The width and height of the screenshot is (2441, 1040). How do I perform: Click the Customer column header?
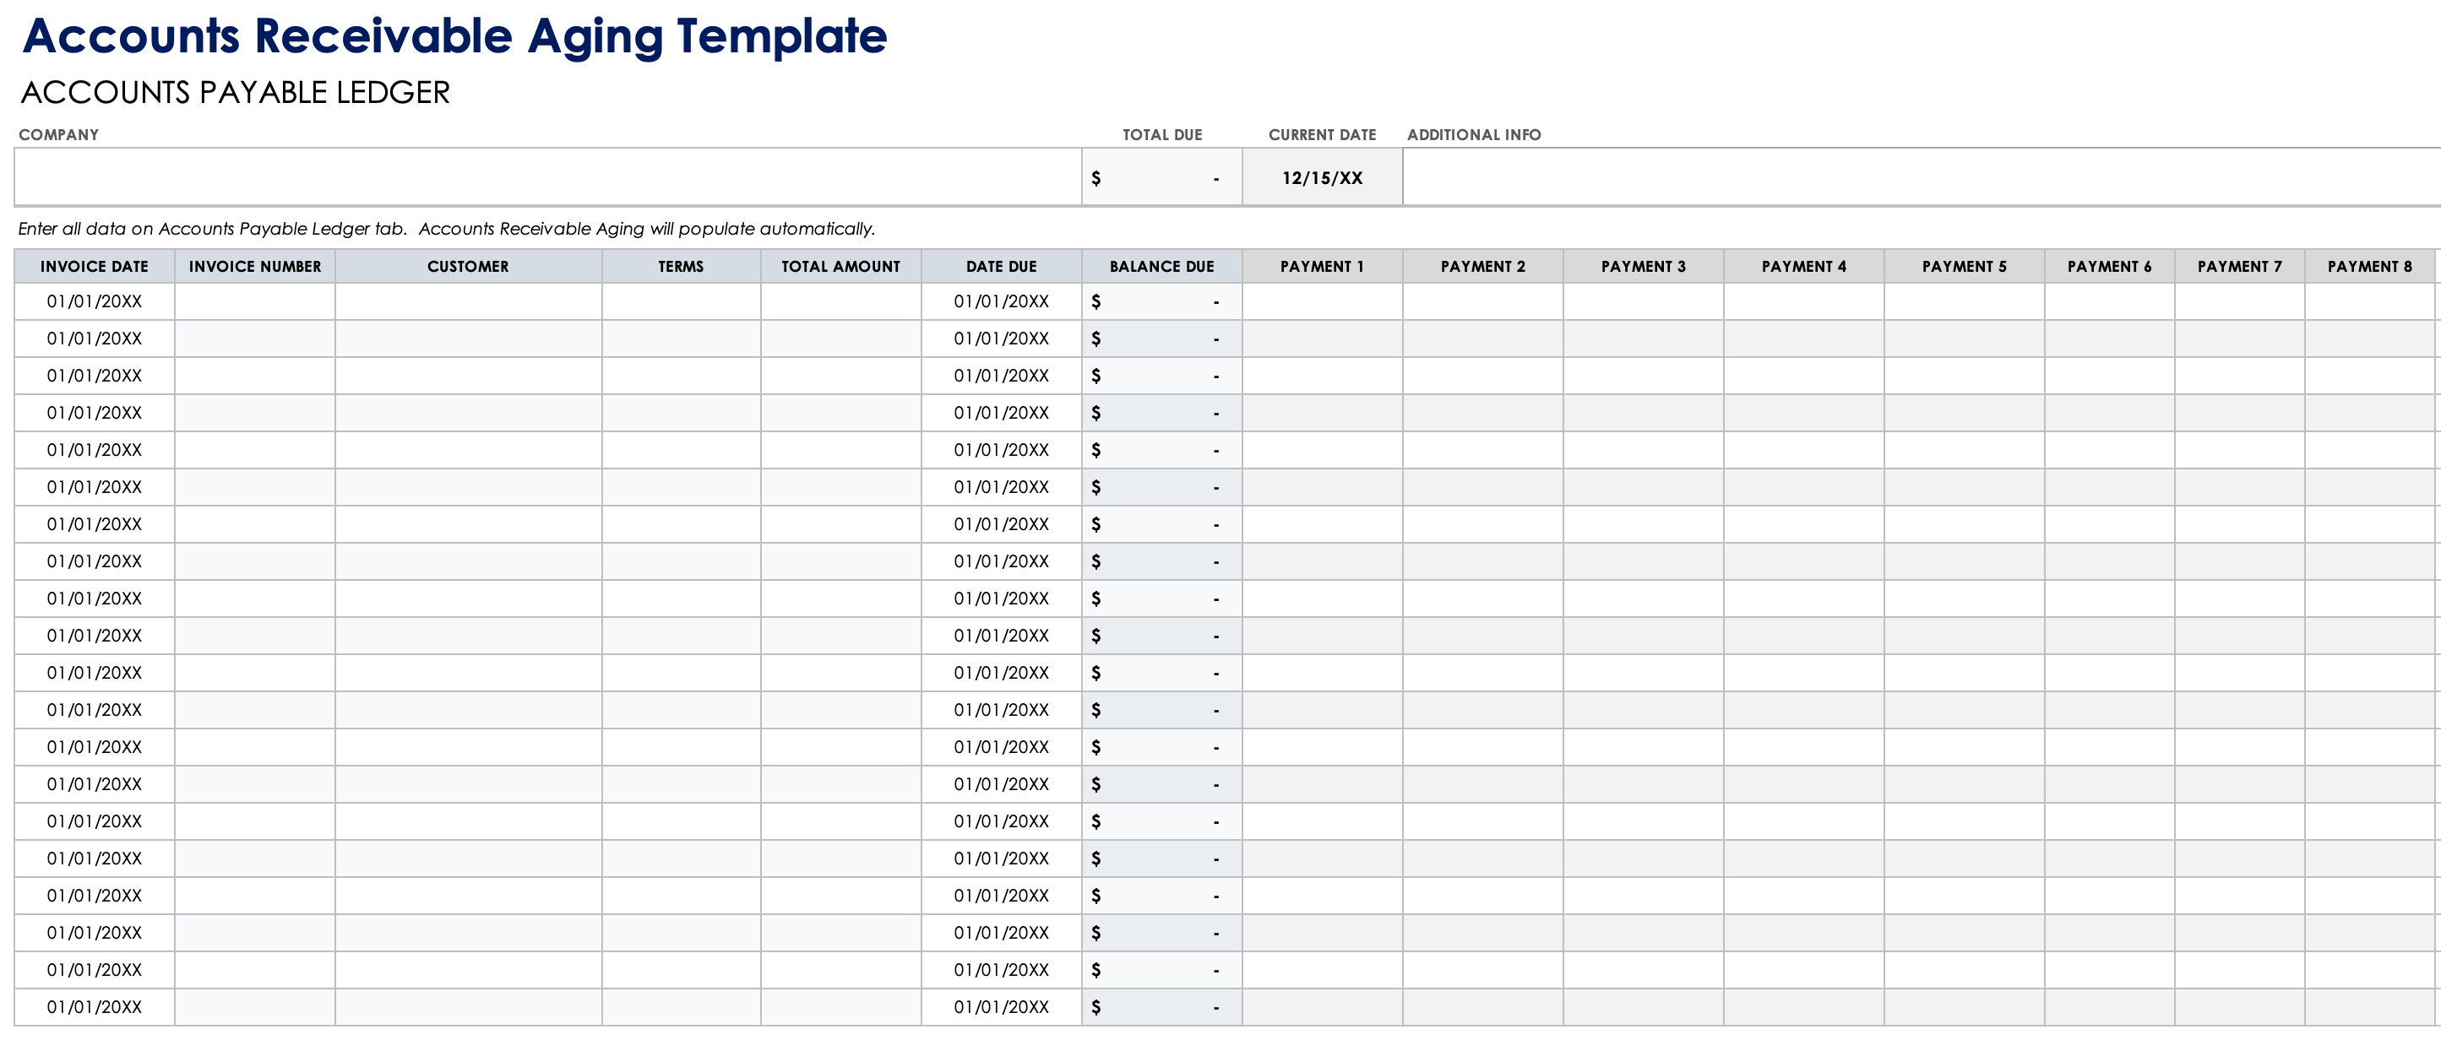click(x=468, y=266)
